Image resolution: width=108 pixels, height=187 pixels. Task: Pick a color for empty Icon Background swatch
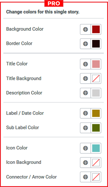(96, 162)
